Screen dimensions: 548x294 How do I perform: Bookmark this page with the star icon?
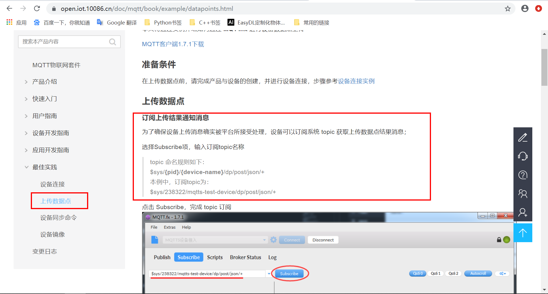[x=507, y=9]
